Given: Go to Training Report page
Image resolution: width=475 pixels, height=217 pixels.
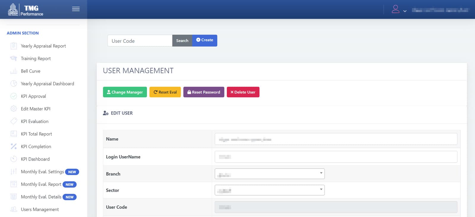Looking at the screenshot, I should [36, 59].
